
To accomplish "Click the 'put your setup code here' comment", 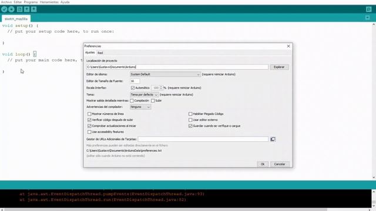I will click(61, 31).
